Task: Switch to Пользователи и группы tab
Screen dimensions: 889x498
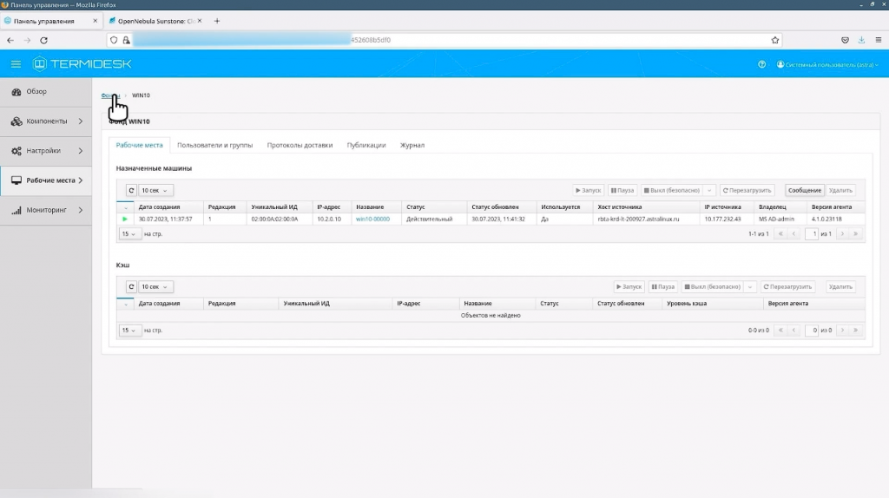Action: coord(215,145)
